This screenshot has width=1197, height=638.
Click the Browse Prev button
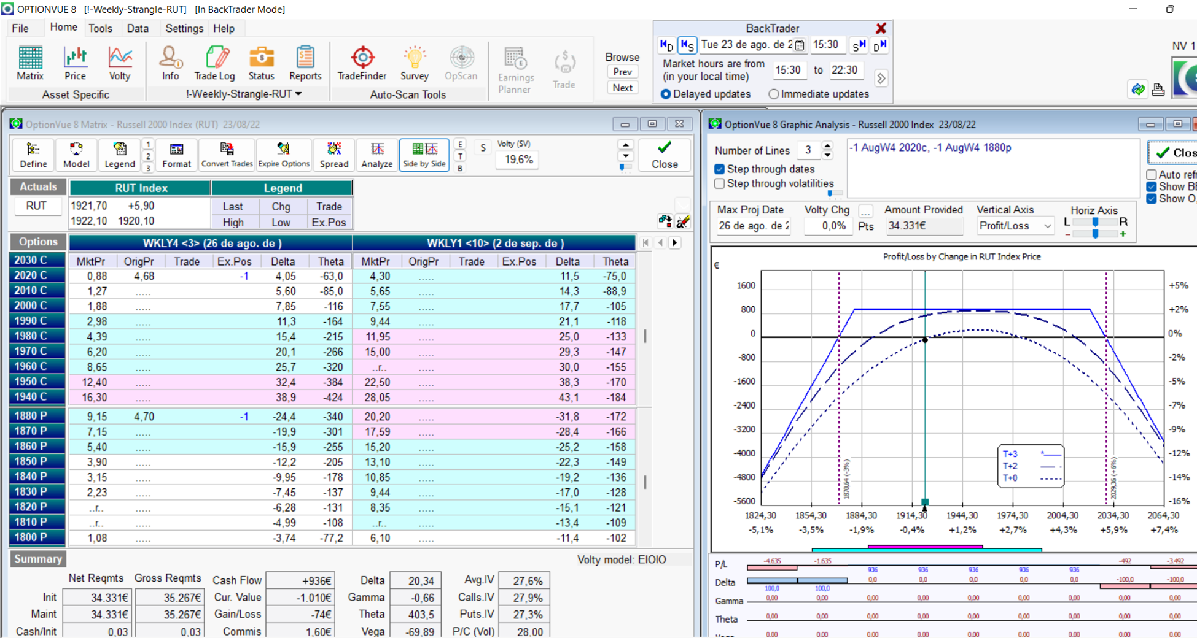coord(622,72)
